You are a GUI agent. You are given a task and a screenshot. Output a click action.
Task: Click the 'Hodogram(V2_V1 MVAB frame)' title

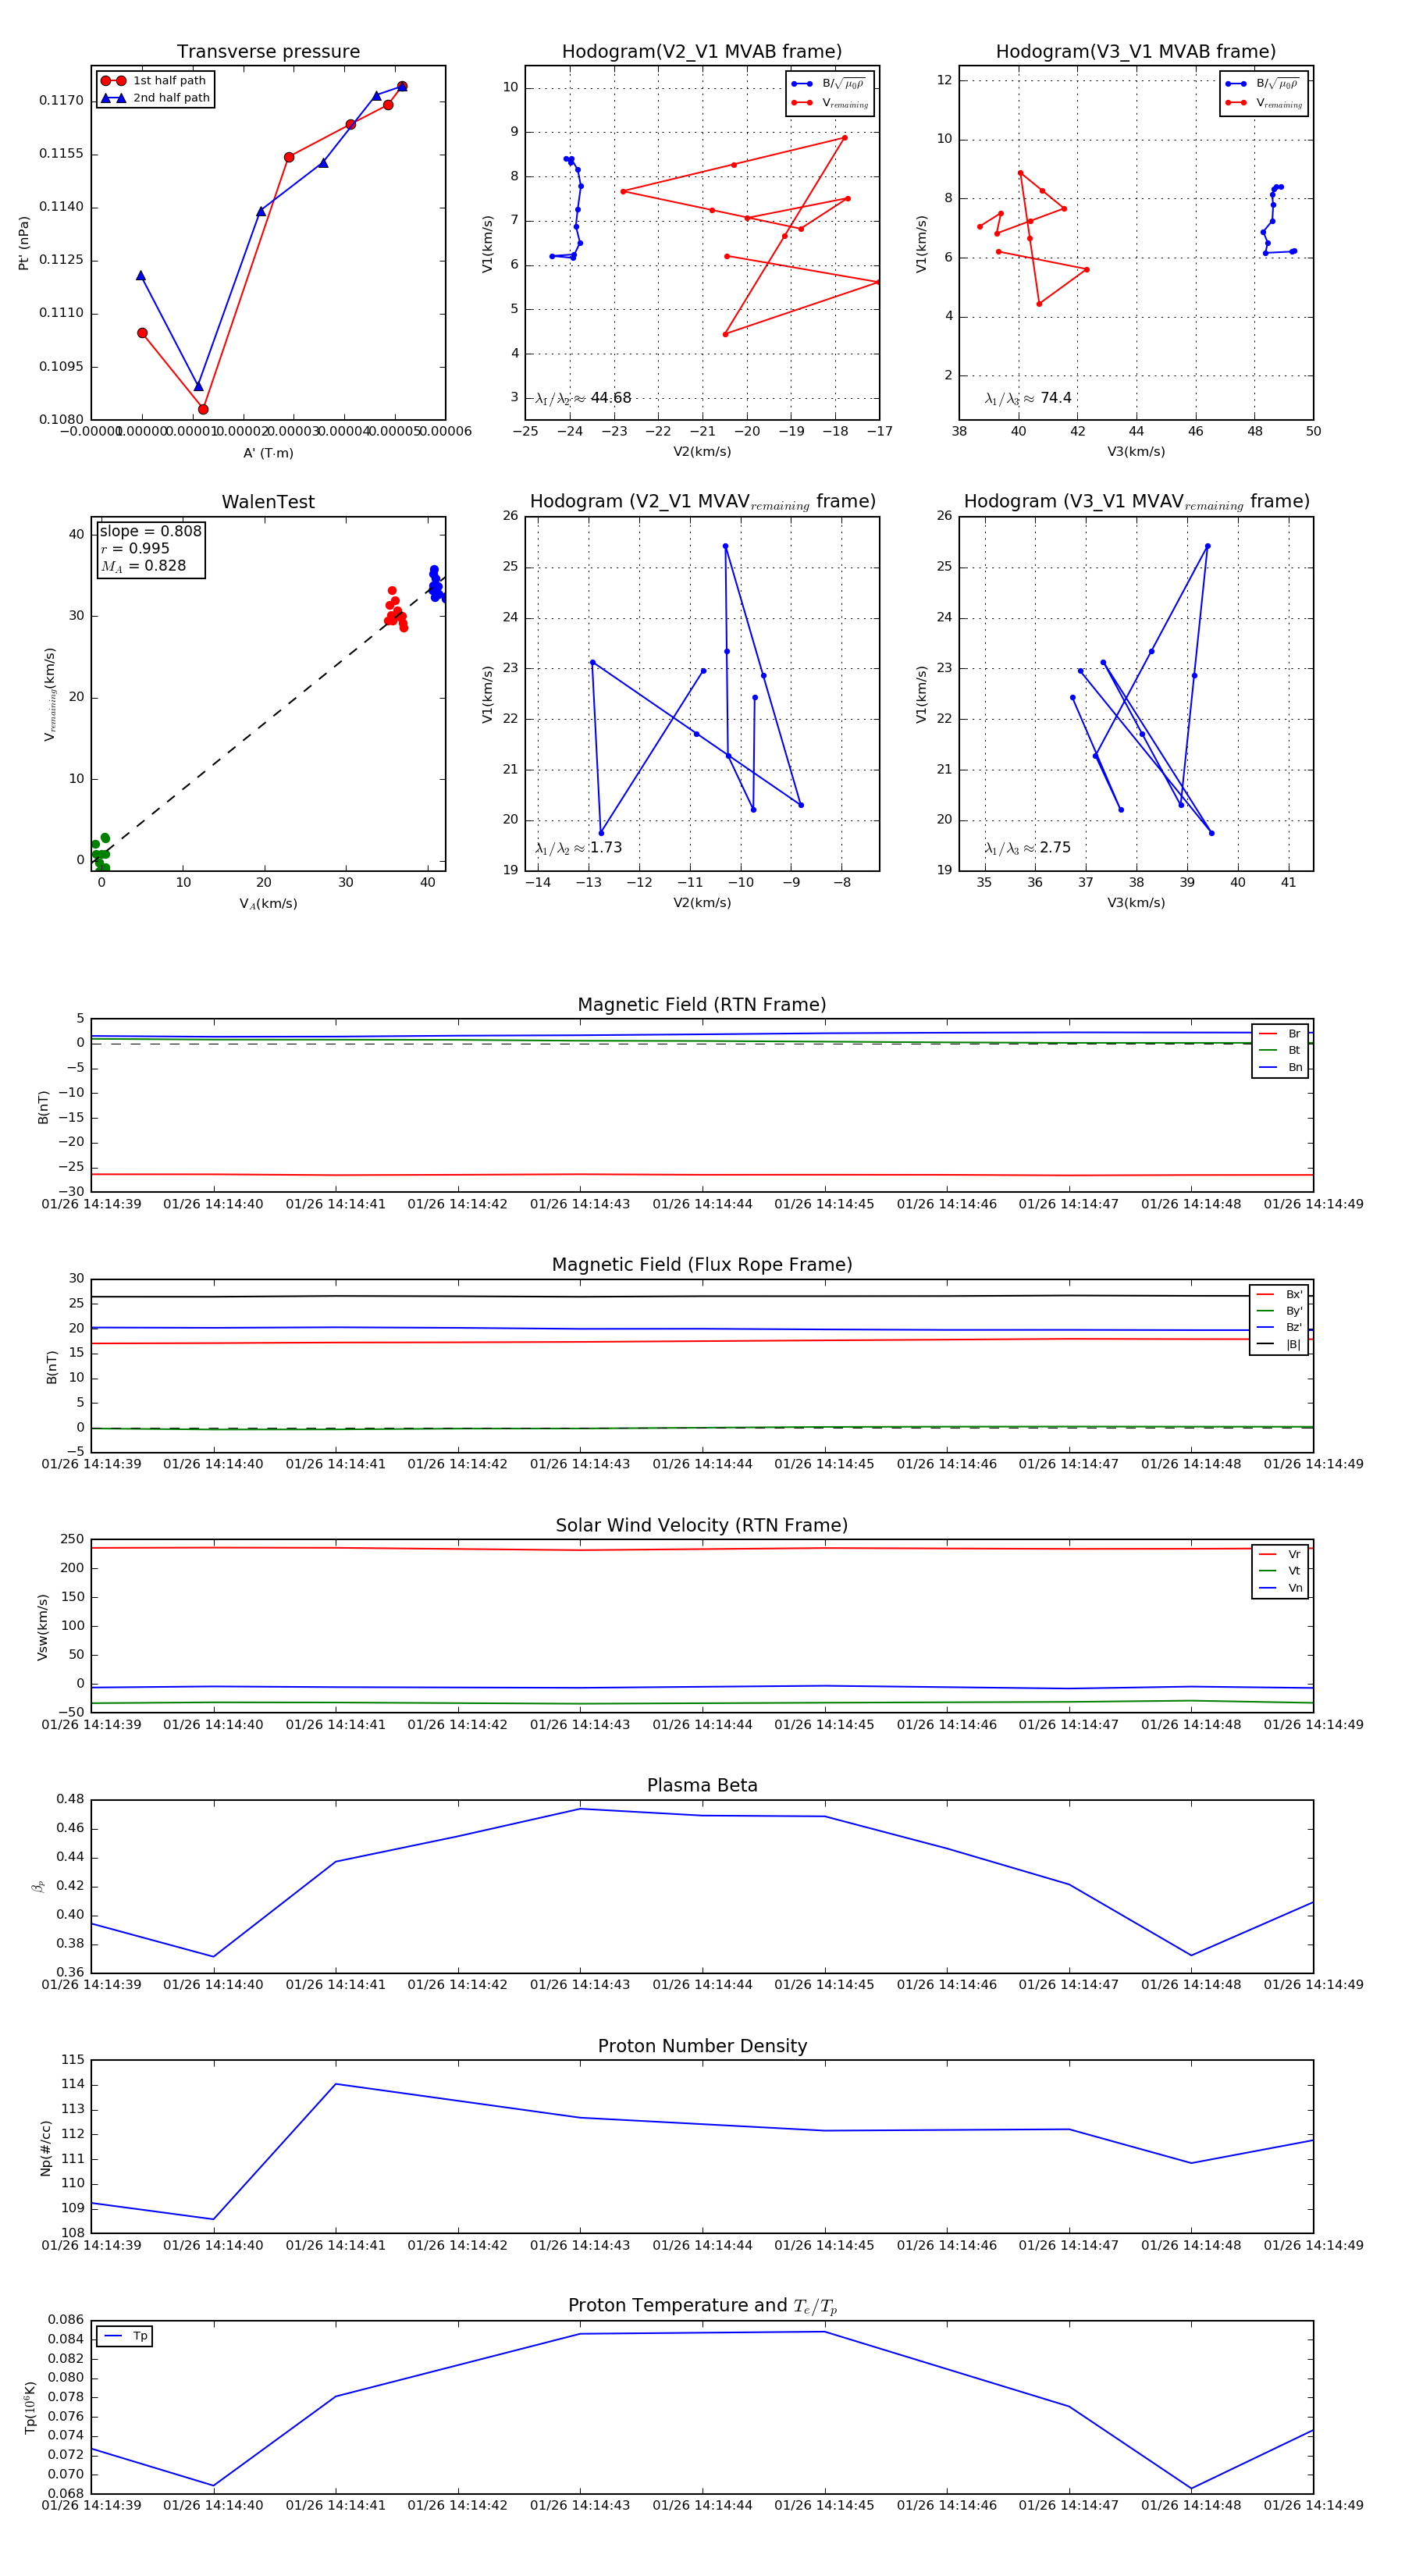point(702,52)
